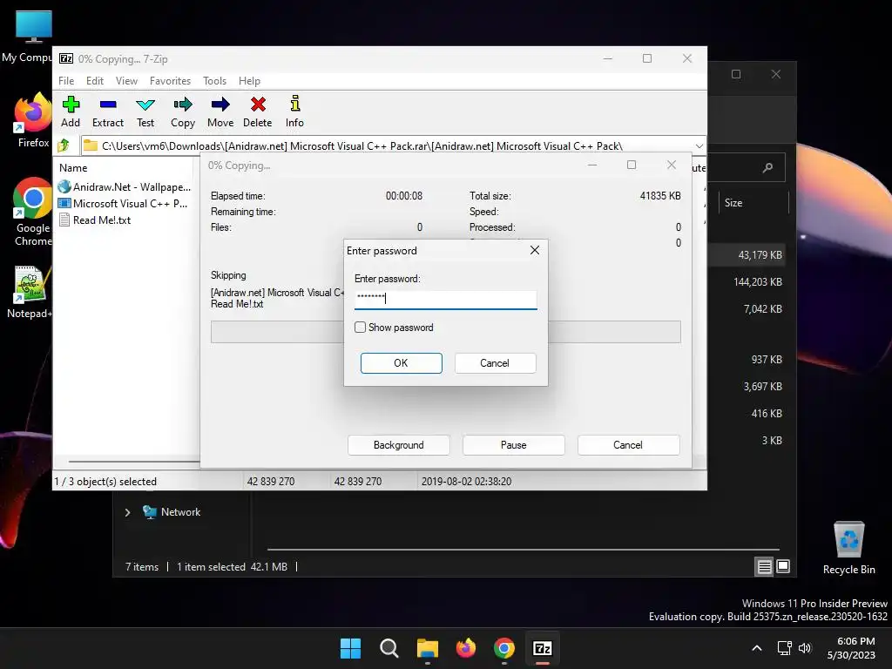Click the 43,179 KB size entry
The height and width of the screenshot is (669, 892).
coord(760,255)
